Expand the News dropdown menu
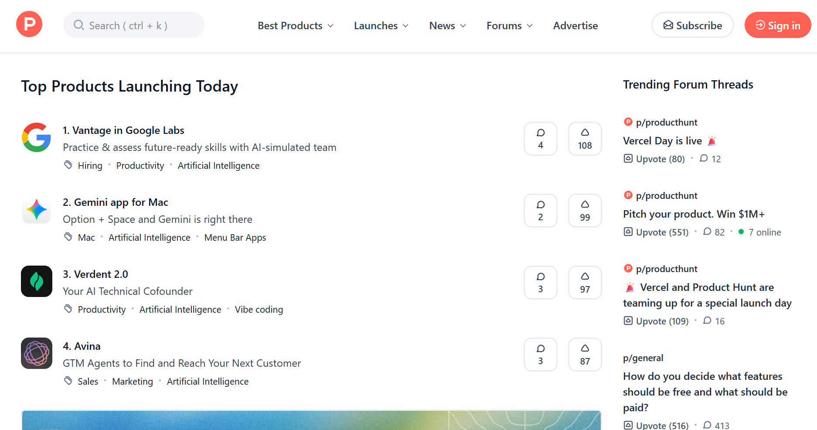This screenshot has width=817, height=430. click(x=448, y=26)
